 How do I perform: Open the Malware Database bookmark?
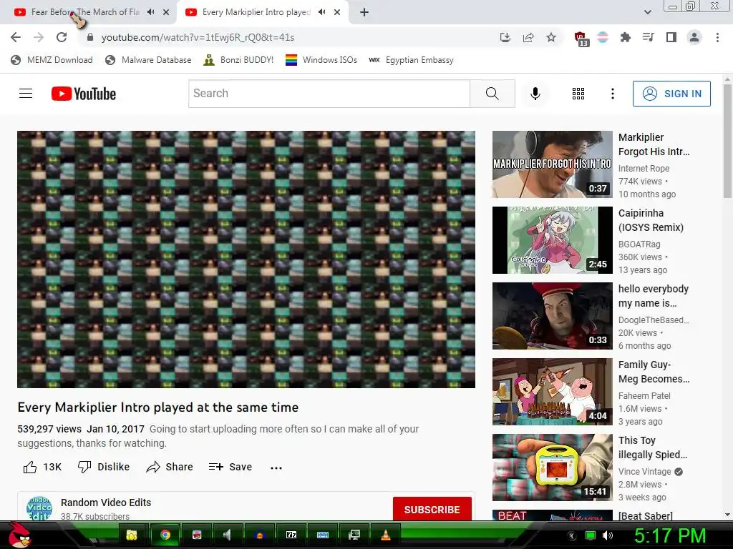coord(148,60)
